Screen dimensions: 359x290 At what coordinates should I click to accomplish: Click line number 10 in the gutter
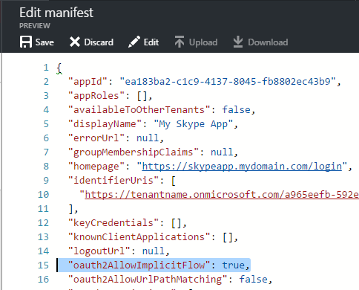(x=43, y=195)
